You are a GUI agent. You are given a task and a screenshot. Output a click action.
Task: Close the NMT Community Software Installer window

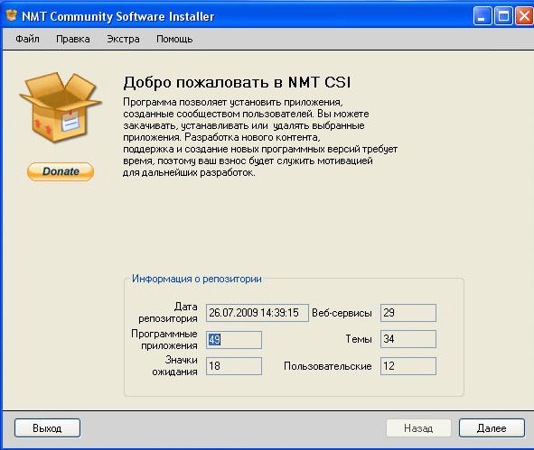tap(524, 16)
